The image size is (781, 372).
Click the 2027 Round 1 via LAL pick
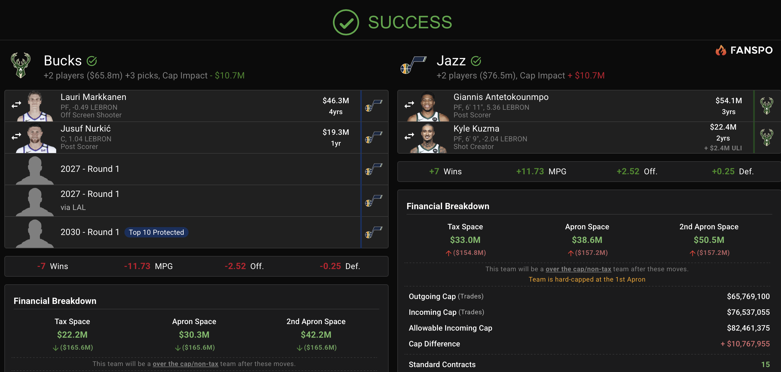click(x=90, y=200)
